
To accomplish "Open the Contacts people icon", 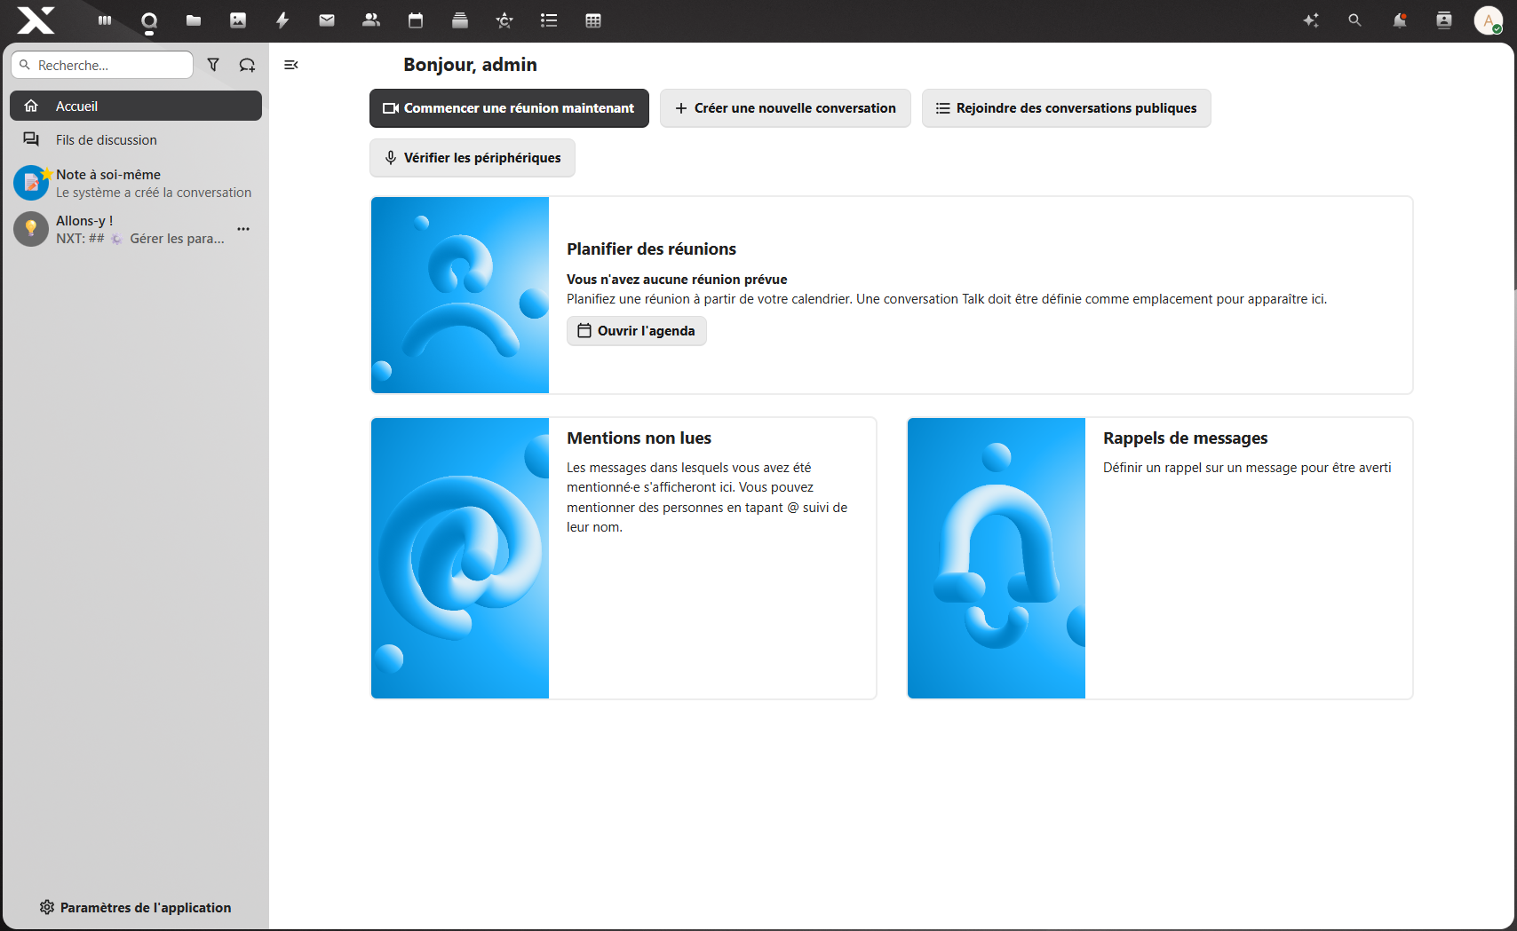I will tap(371, 20).
